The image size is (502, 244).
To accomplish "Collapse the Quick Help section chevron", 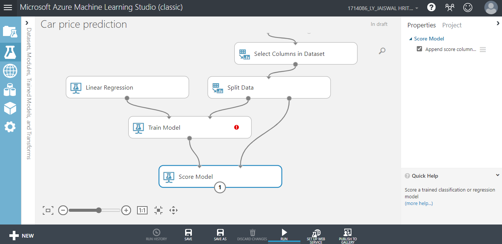I will coord(497,175).
